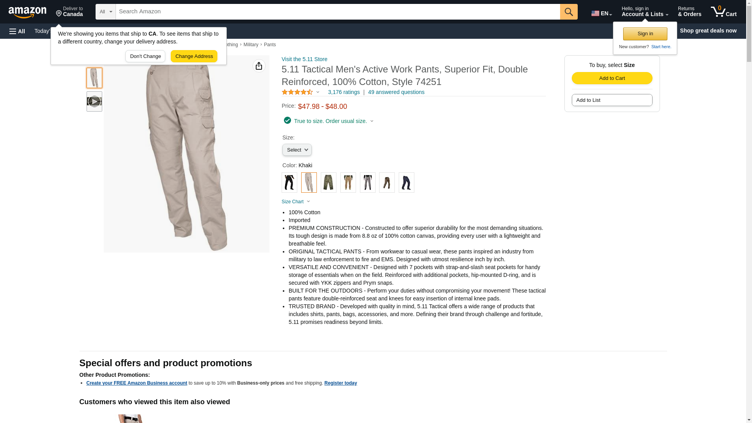This screenshot has width=752, height=423.
Task: Open Account & Lists menu
Action: tap(645, 12)
